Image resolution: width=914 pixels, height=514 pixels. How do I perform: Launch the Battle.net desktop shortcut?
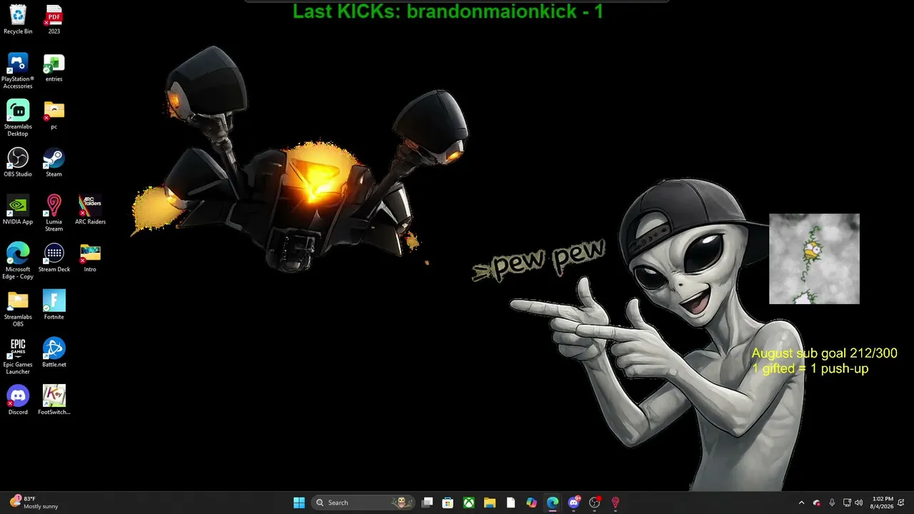(x=54, y=353)
